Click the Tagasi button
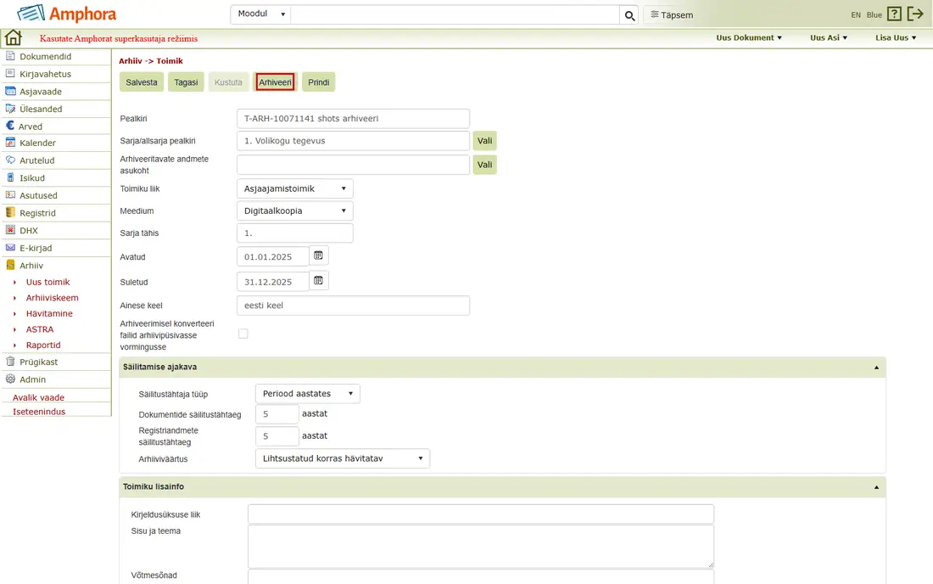Screen dimensions: 933x584 point(186,82)
